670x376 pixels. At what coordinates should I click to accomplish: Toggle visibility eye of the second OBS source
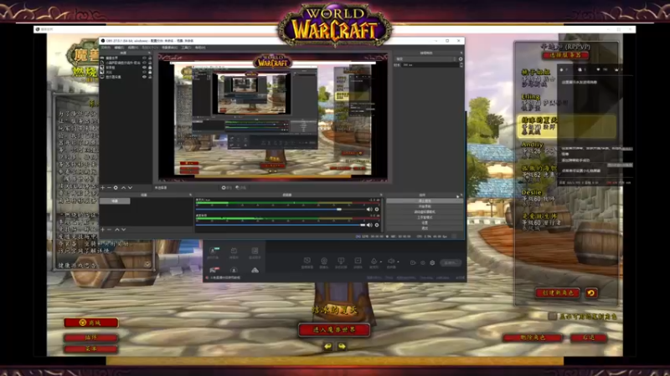144,63
